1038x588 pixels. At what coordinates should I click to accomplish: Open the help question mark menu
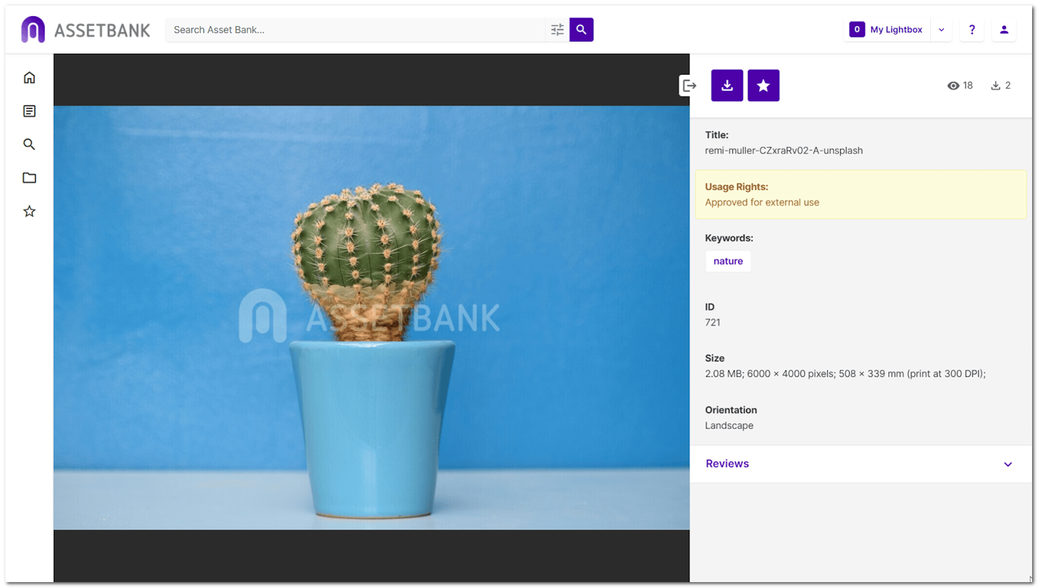pyautogui.click(x=971, y=30)
